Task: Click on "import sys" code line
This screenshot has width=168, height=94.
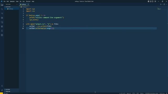Action: click(x=30, y=9)
